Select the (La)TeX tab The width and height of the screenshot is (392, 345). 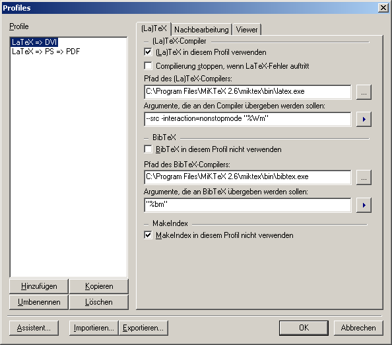(154, 28)
